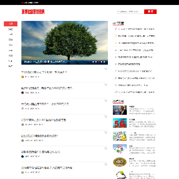This screenshot has width=179, height=179.
Task: Select the red active carousel dot
Action: [98, 62]
